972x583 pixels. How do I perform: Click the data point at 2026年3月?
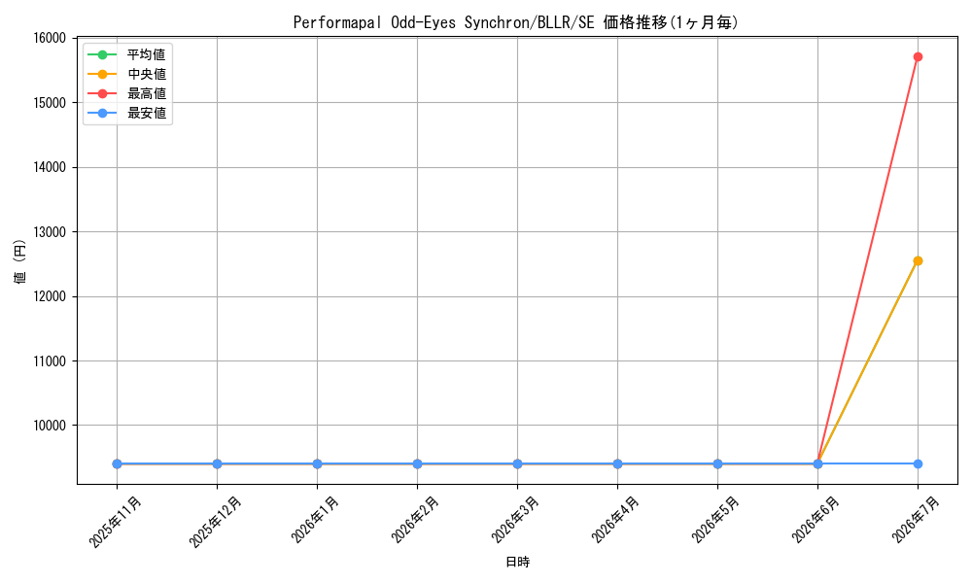(518, 464)
